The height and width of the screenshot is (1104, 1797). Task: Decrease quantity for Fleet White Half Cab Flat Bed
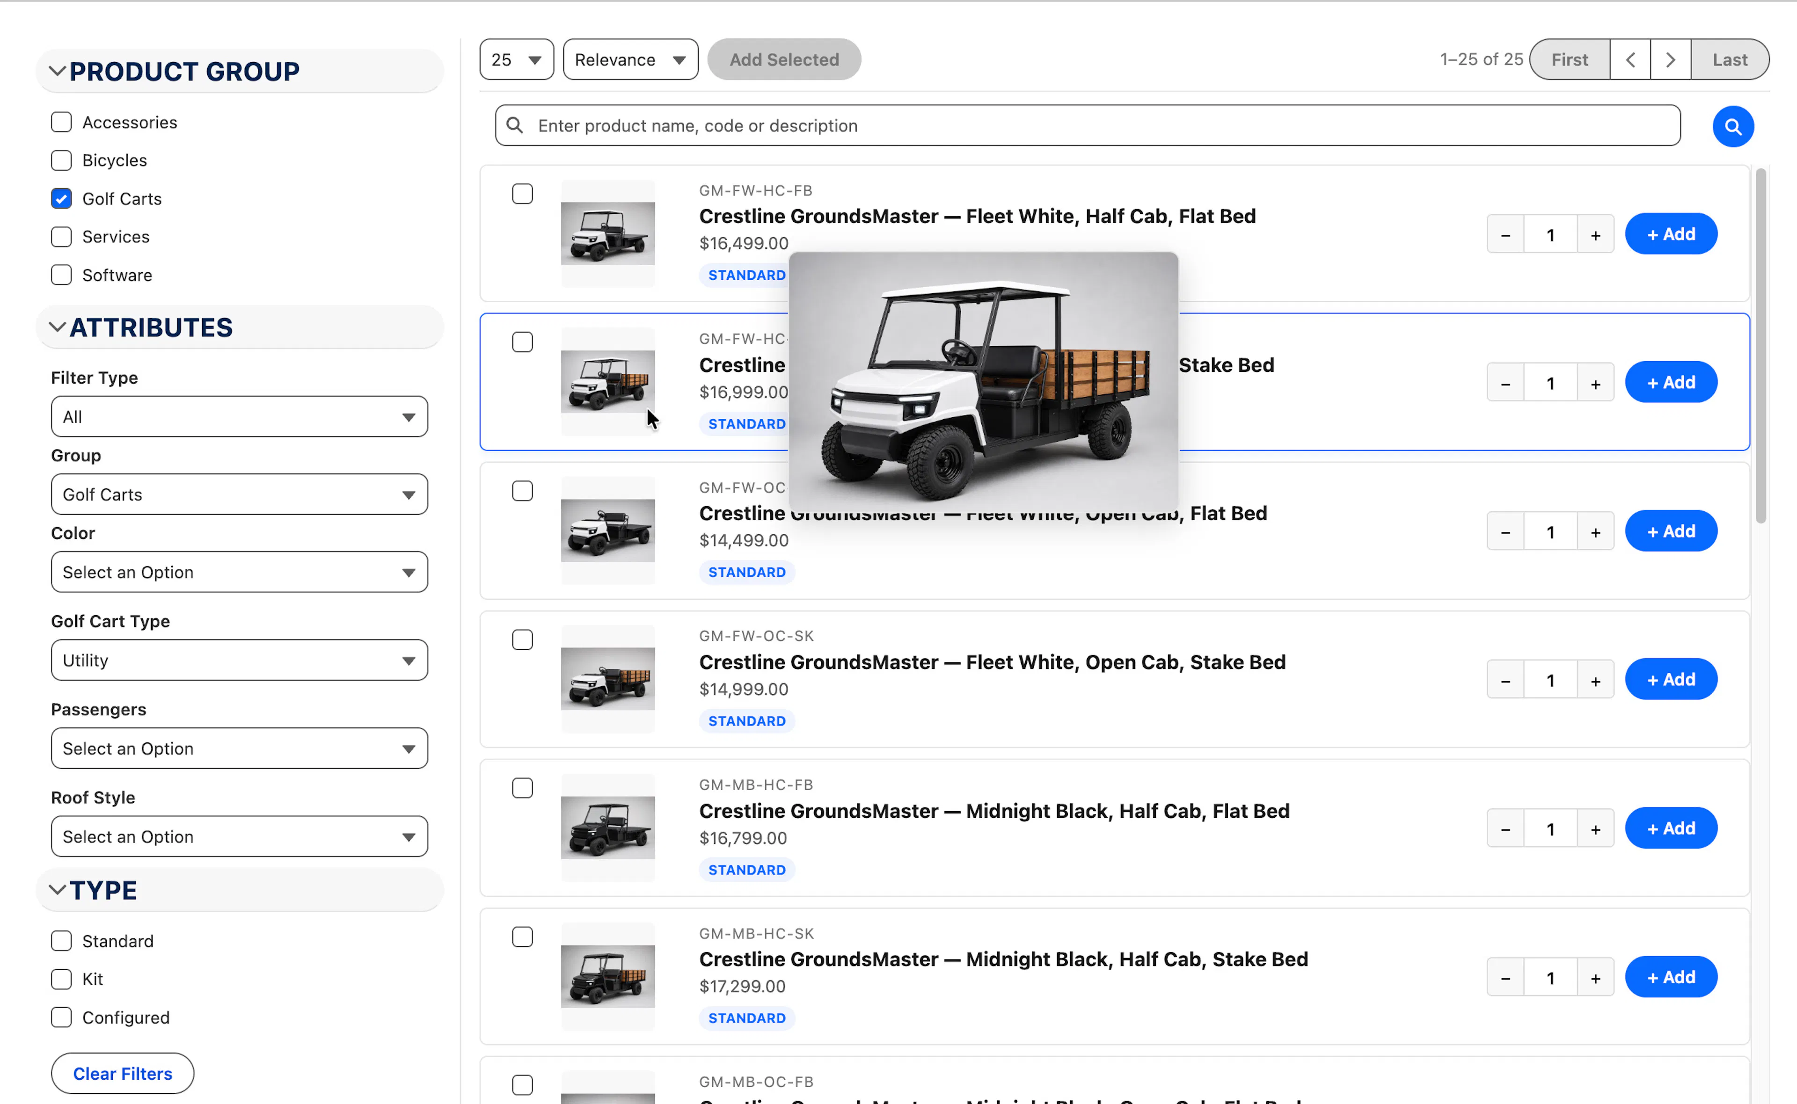[1505, 235]
